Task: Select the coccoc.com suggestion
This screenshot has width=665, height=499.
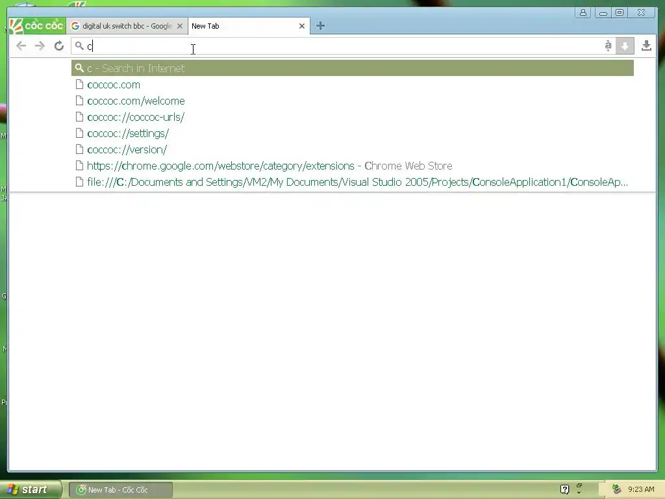Action: click(x=353, y=84)
